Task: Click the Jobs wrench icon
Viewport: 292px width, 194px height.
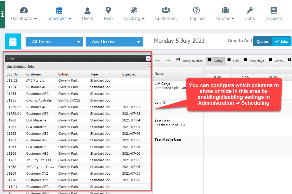Action: [x=250, y=10]
